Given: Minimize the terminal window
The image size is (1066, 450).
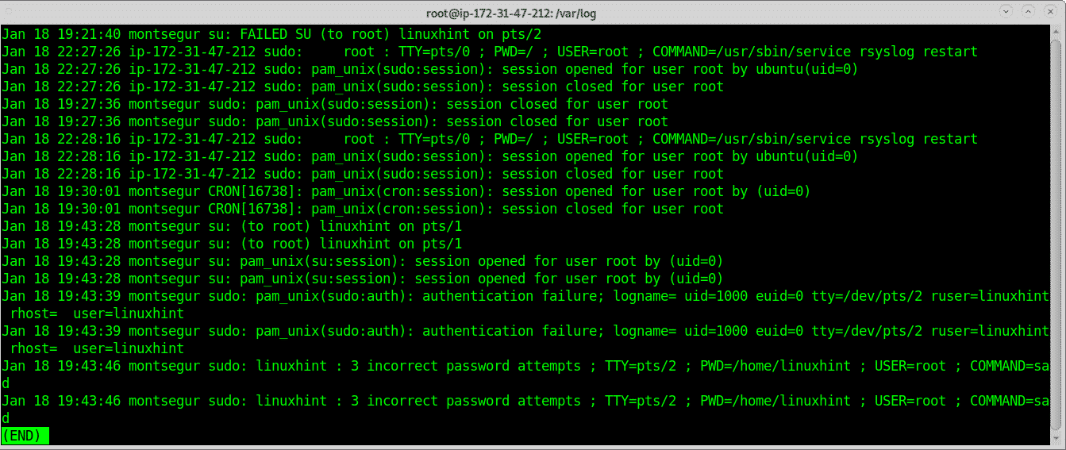Looking at the screenshot, I should 1007,12.
